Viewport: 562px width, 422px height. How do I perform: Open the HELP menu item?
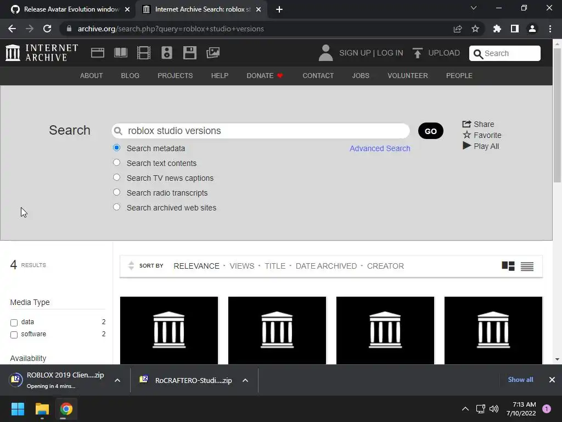click(x=220, y=76)
